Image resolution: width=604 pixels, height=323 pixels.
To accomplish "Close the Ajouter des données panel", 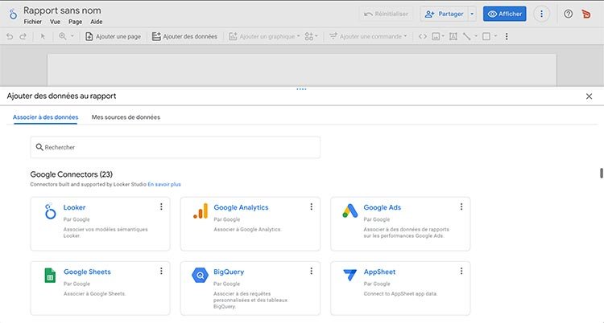I will [x=589, y=96].
